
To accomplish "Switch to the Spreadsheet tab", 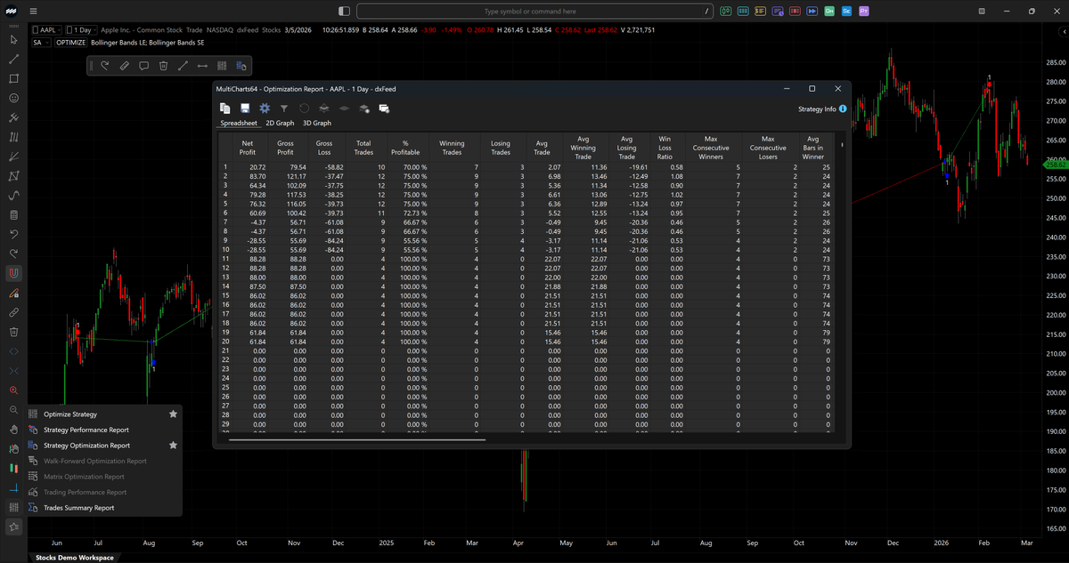I will 239,123.
